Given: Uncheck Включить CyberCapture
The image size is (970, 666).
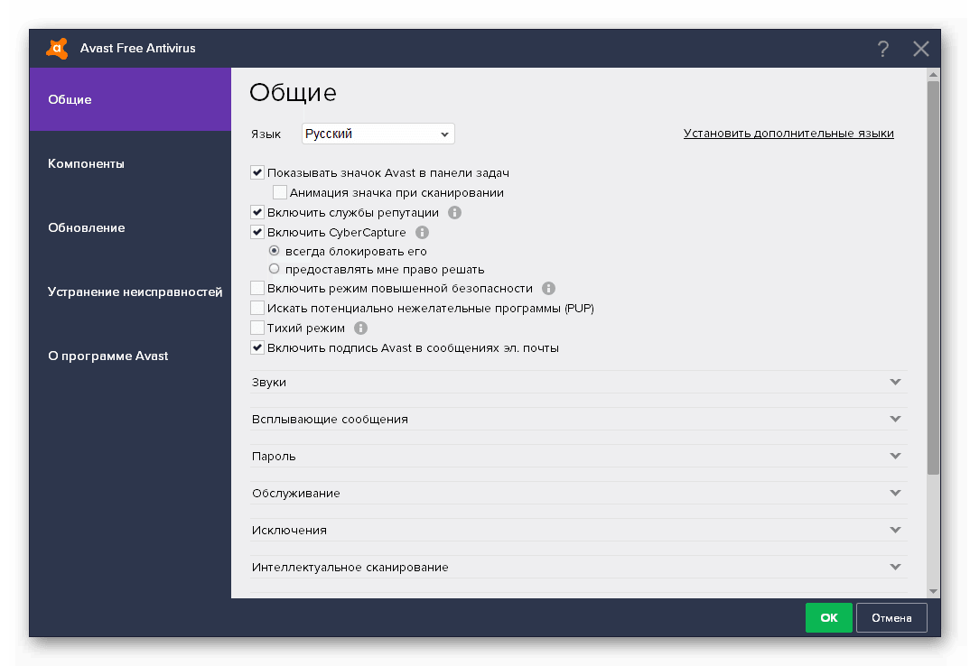Looking at the screenshot, I should pyautogui.click(x=257, y=232).
